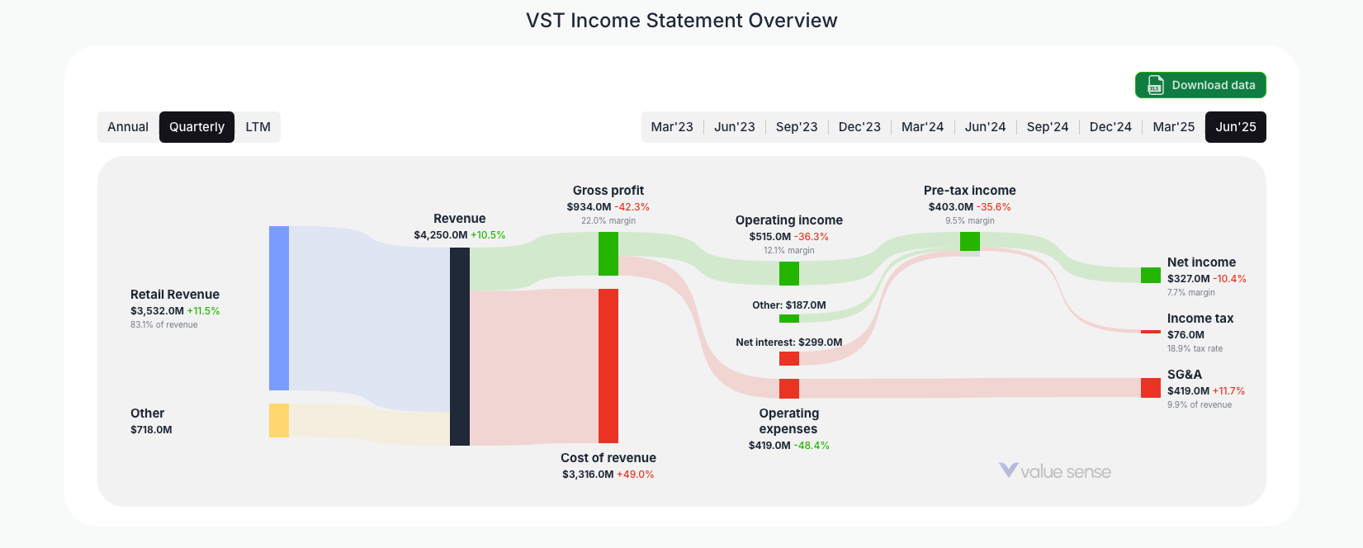Click the Mar'25 period label
The image size is (1363, 548).
point(1173,126)
